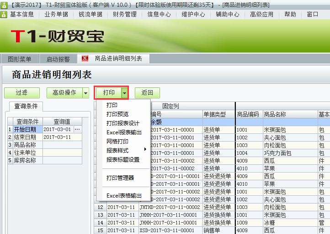Open the 信息中心 menu
The width and height of the screenshot is (330, 234).
tap(159, 15)
